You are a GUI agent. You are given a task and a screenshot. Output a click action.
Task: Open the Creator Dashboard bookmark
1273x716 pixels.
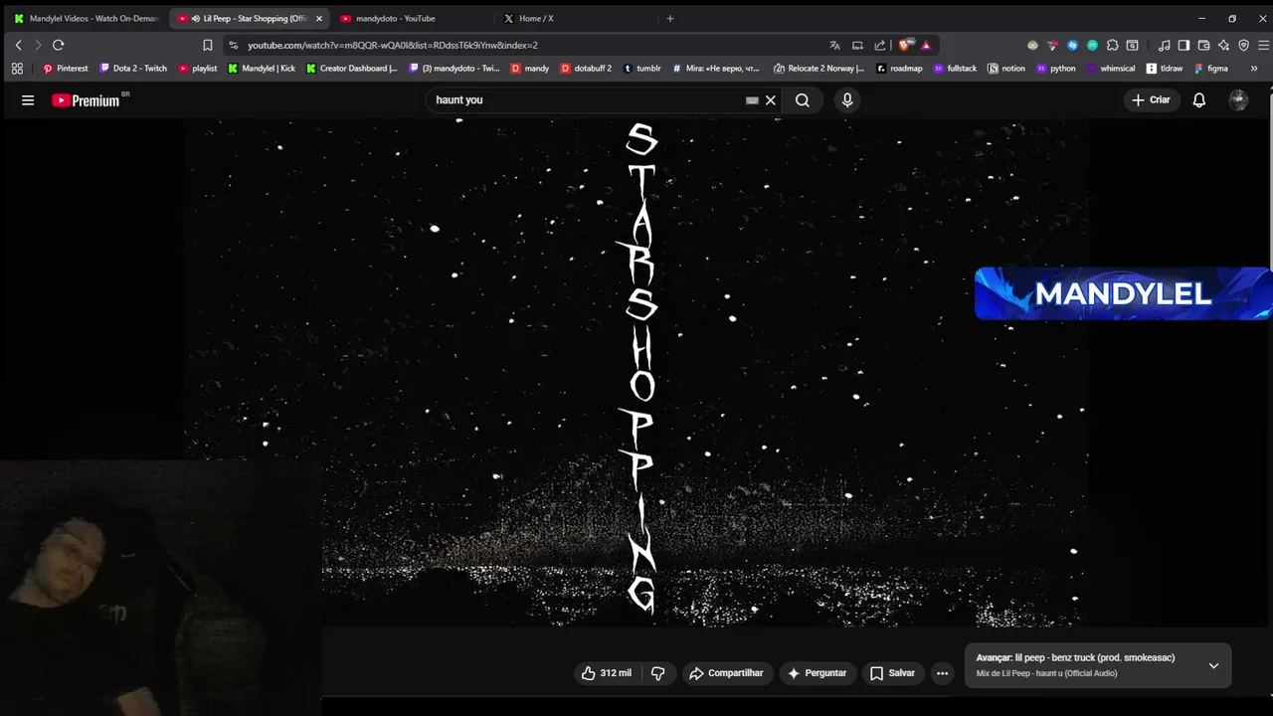coord(352,69)
